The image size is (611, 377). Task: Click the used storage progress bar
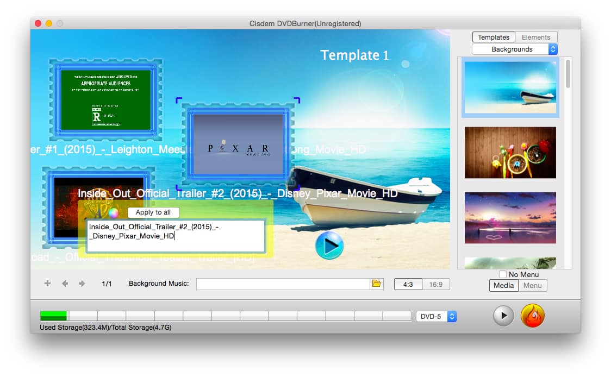coord(226,316)
